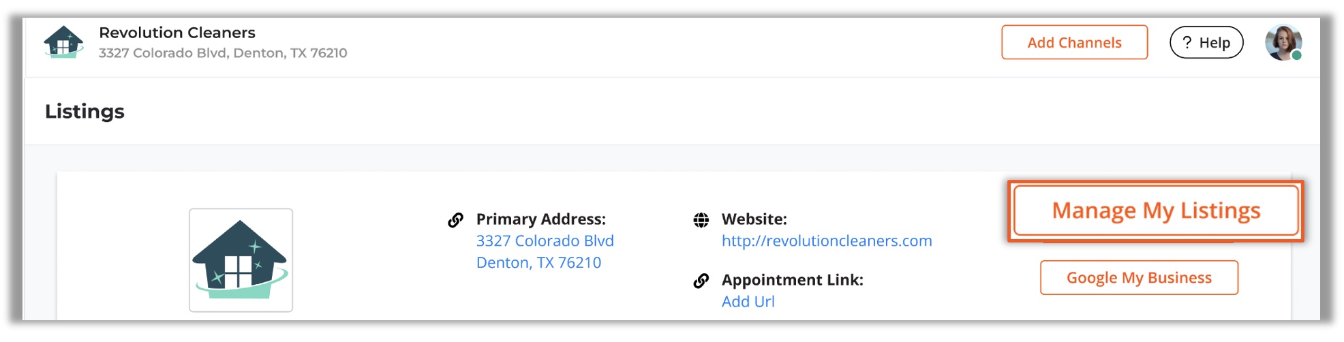Open the large business logo thumbnail
This screenshot has width=1344, height=342.
pyautogui.click(x=241, y=260)
